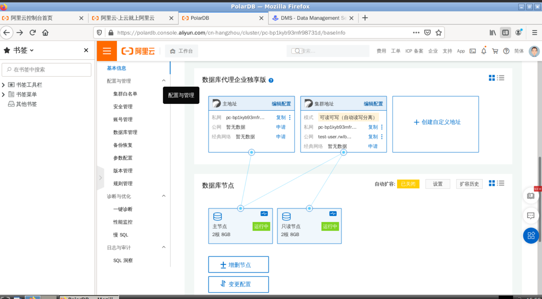The width and height of the screenshot is (542, 299).
Task: Open shopping cart icon
Action: tap(495, 51)
